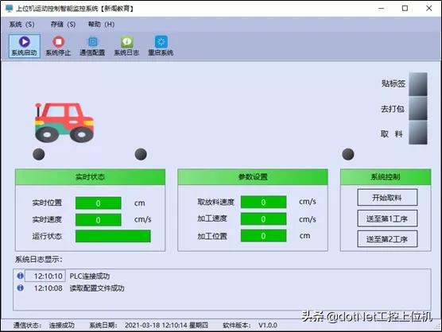The image size is (442, 332).
Task: Click the indicator lamp above 实时状态 panel's right edge
Action: point(141,154)
